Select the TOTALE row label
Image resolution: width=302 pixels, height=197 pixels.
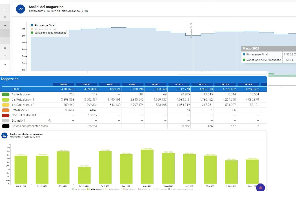[x=16, y=89]
